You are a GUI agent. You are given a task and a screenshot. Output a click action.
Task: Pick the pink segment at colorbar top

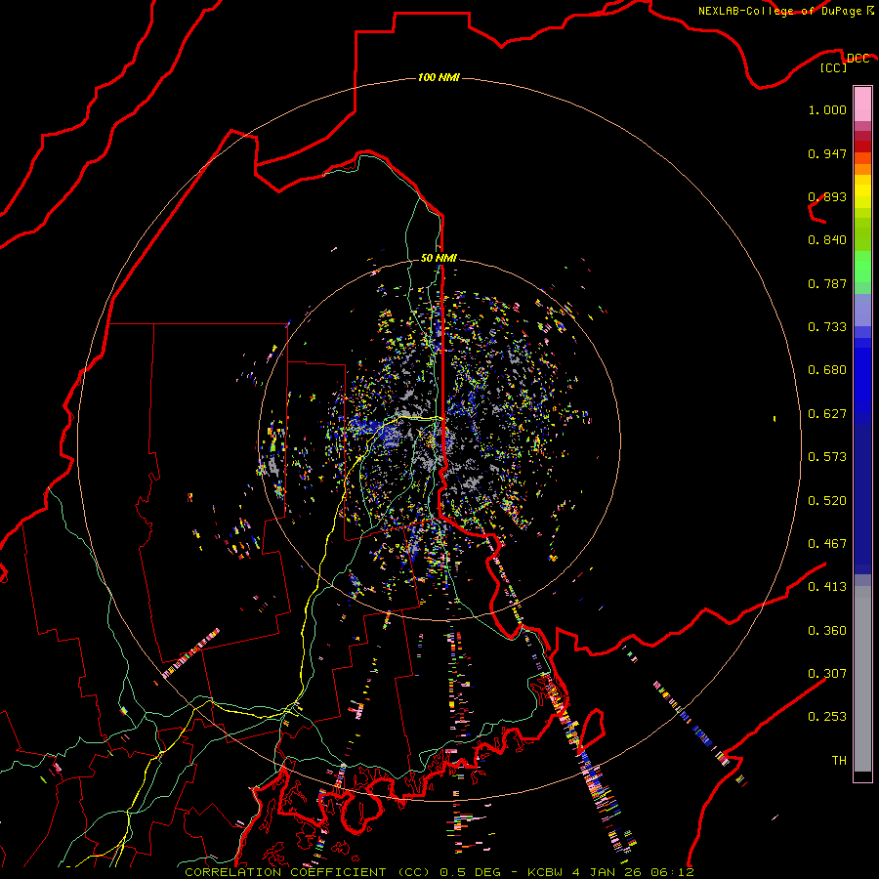[862, 105]
